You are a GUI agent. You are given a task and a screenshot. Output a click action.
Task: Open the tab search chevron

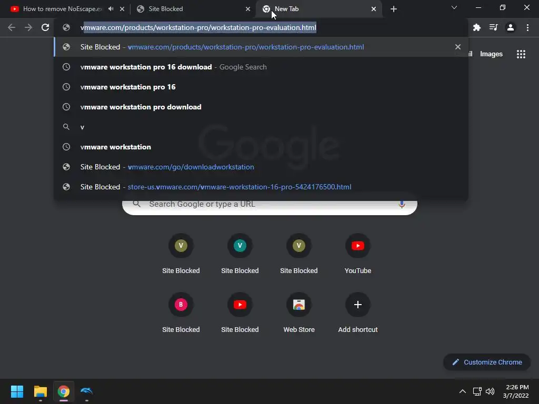(x=454, y=7)
